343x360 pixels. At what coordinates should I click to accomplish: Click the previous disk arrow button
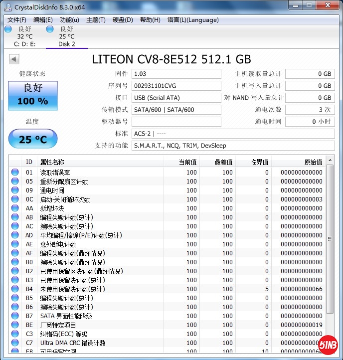tap(14, 59)
